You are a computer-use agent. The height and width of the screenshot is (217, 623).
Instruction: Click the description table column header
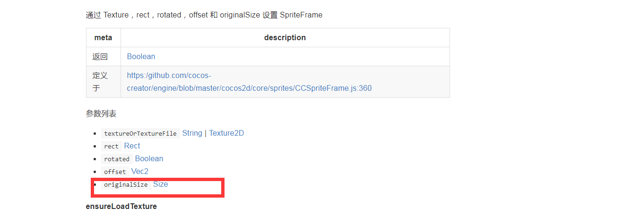point(285,38)
